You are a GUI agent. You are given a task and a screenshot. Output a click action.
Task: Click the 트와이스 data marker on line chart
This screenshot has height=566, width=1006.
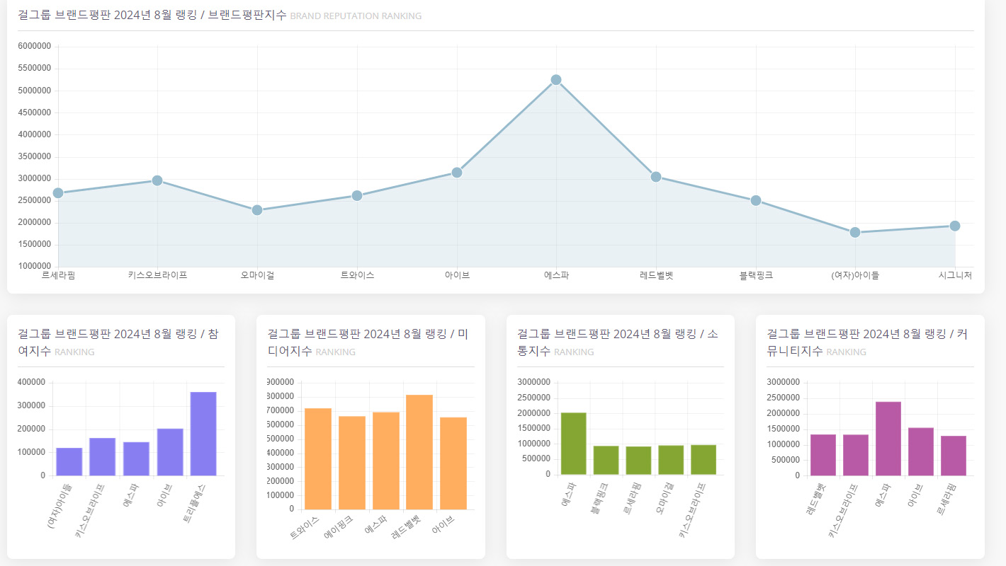pos(357,195)
